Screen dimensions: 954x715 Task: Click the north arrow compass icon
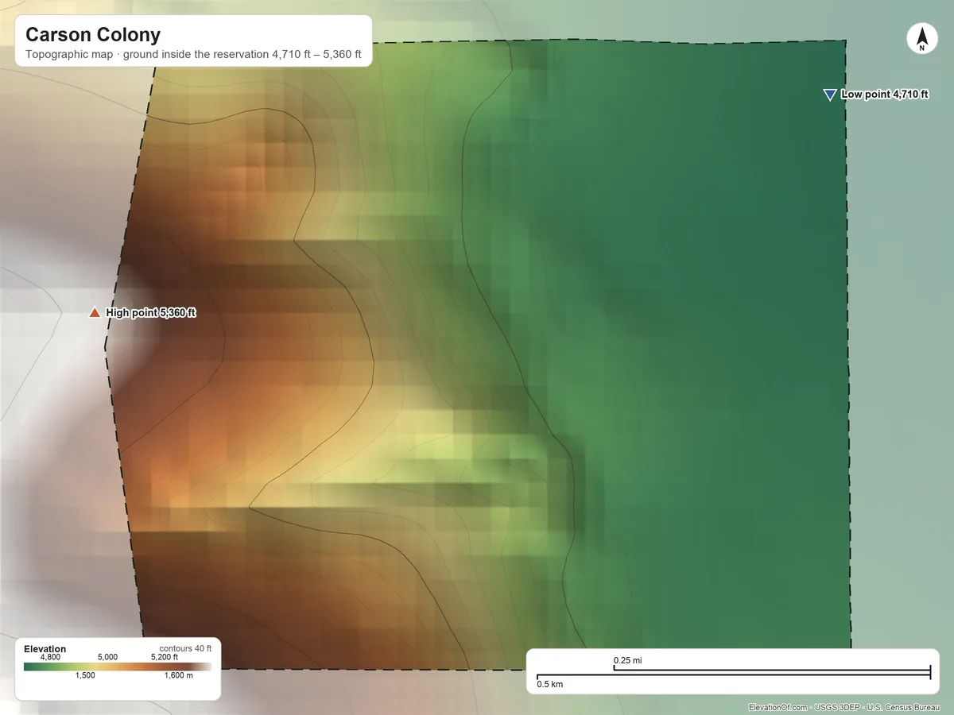coord(921,39)
